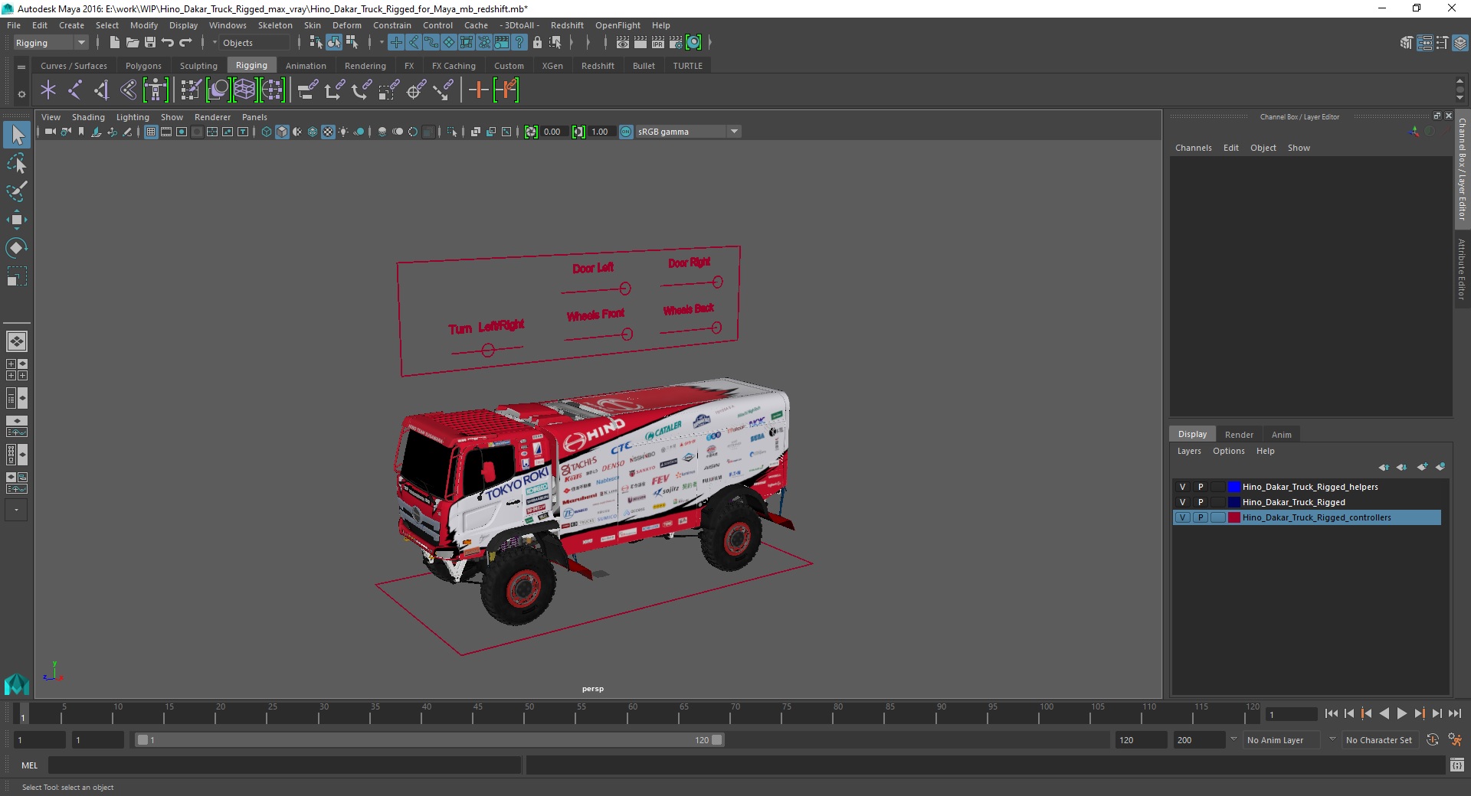Click the Play backwards button

click(1384, 713)
